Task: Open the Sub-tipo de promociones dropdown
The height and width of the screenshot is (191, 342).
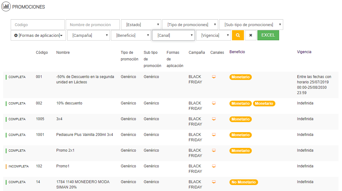Action: tap(251, 25)
